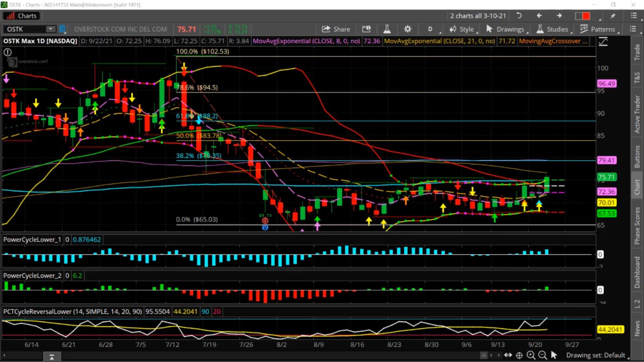644x362 pixels.
Task: Open the Charts tab
Action: pyautogui.click(x=21, y=16)
